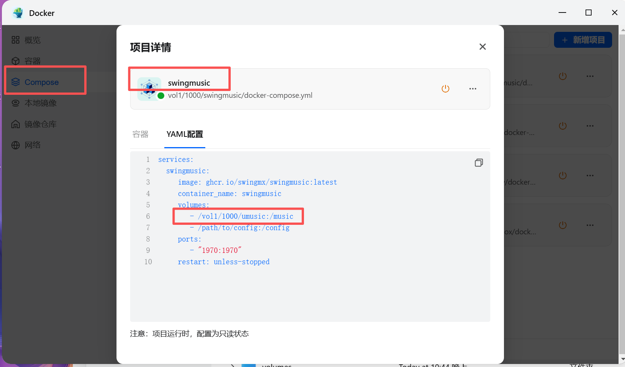The height and width of the screenshot is (367, 625).
Task: Click the 镜像仓库 house icon
Action: coord(16,124)
